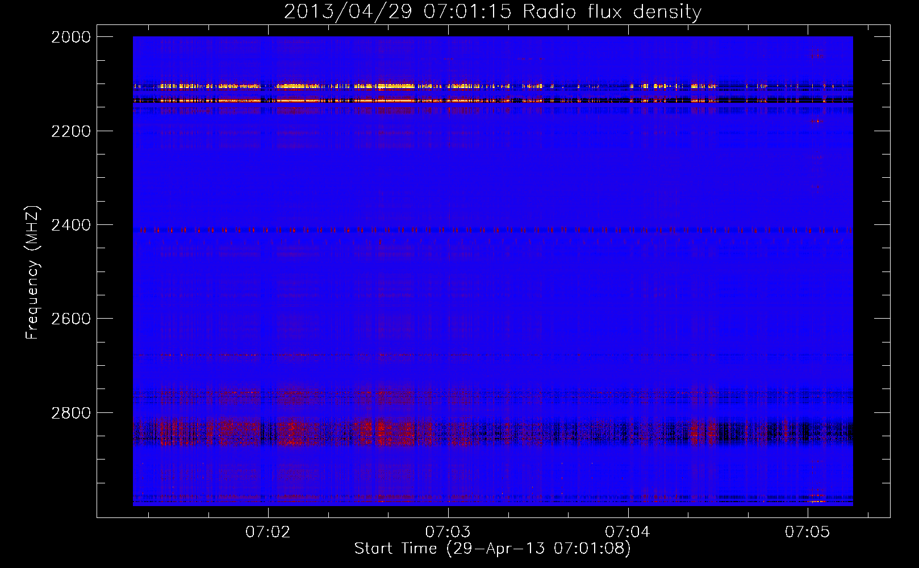Click the 2800 frequency tick label

click(x=71, y=412)
